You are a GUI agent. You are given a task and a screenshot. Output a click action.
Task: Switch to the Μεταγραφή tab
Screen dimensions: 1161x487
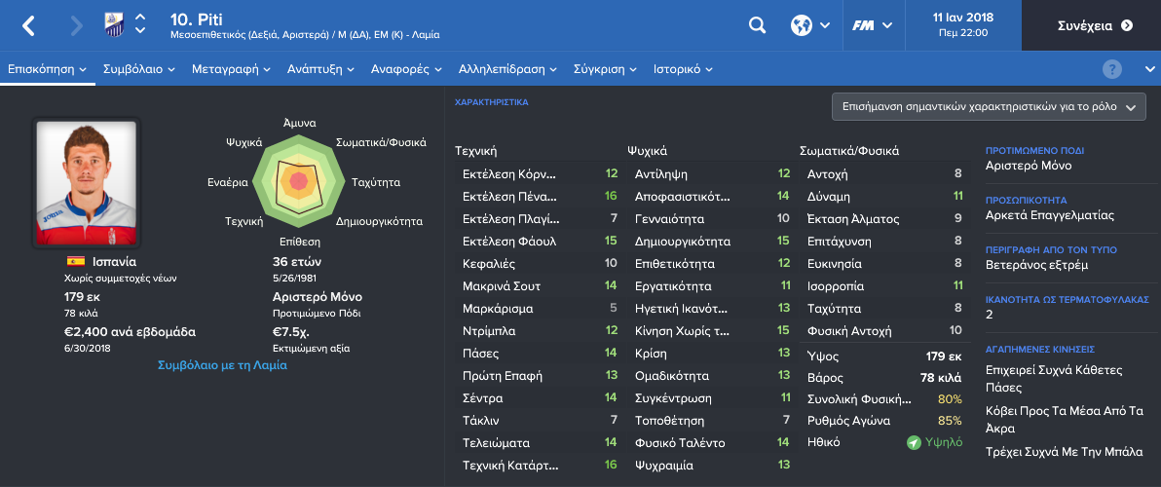tap(231, 69)
